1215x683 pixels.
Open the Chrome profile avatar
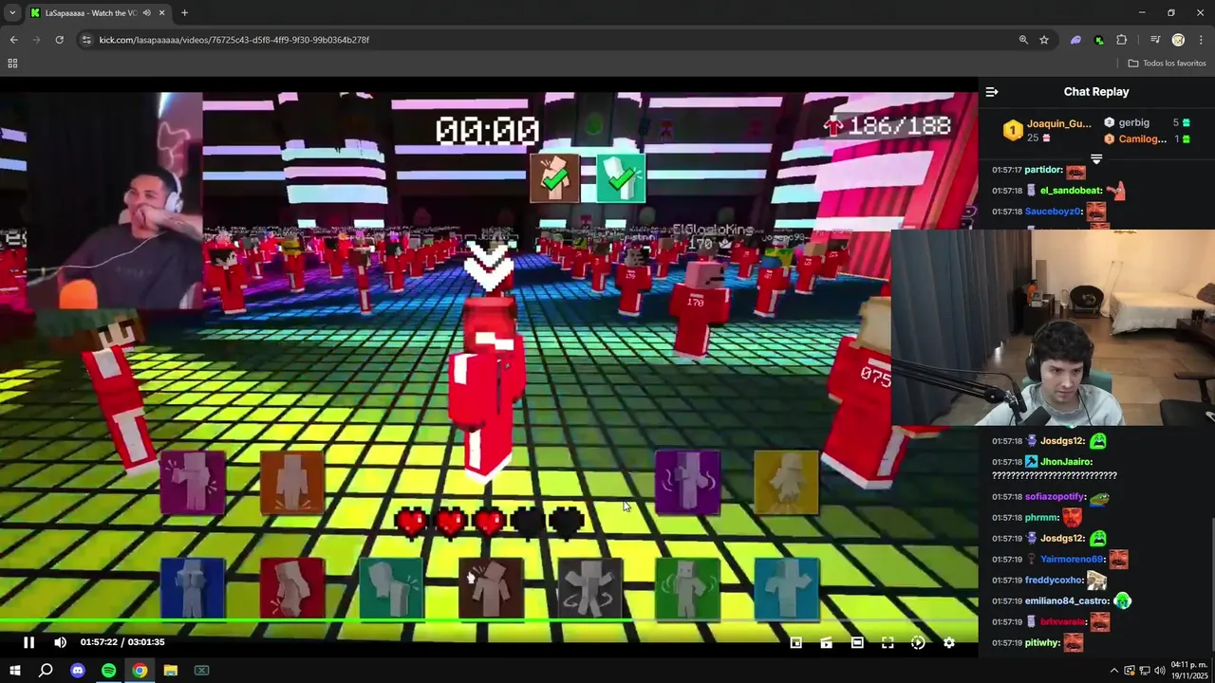[1178, 40]
